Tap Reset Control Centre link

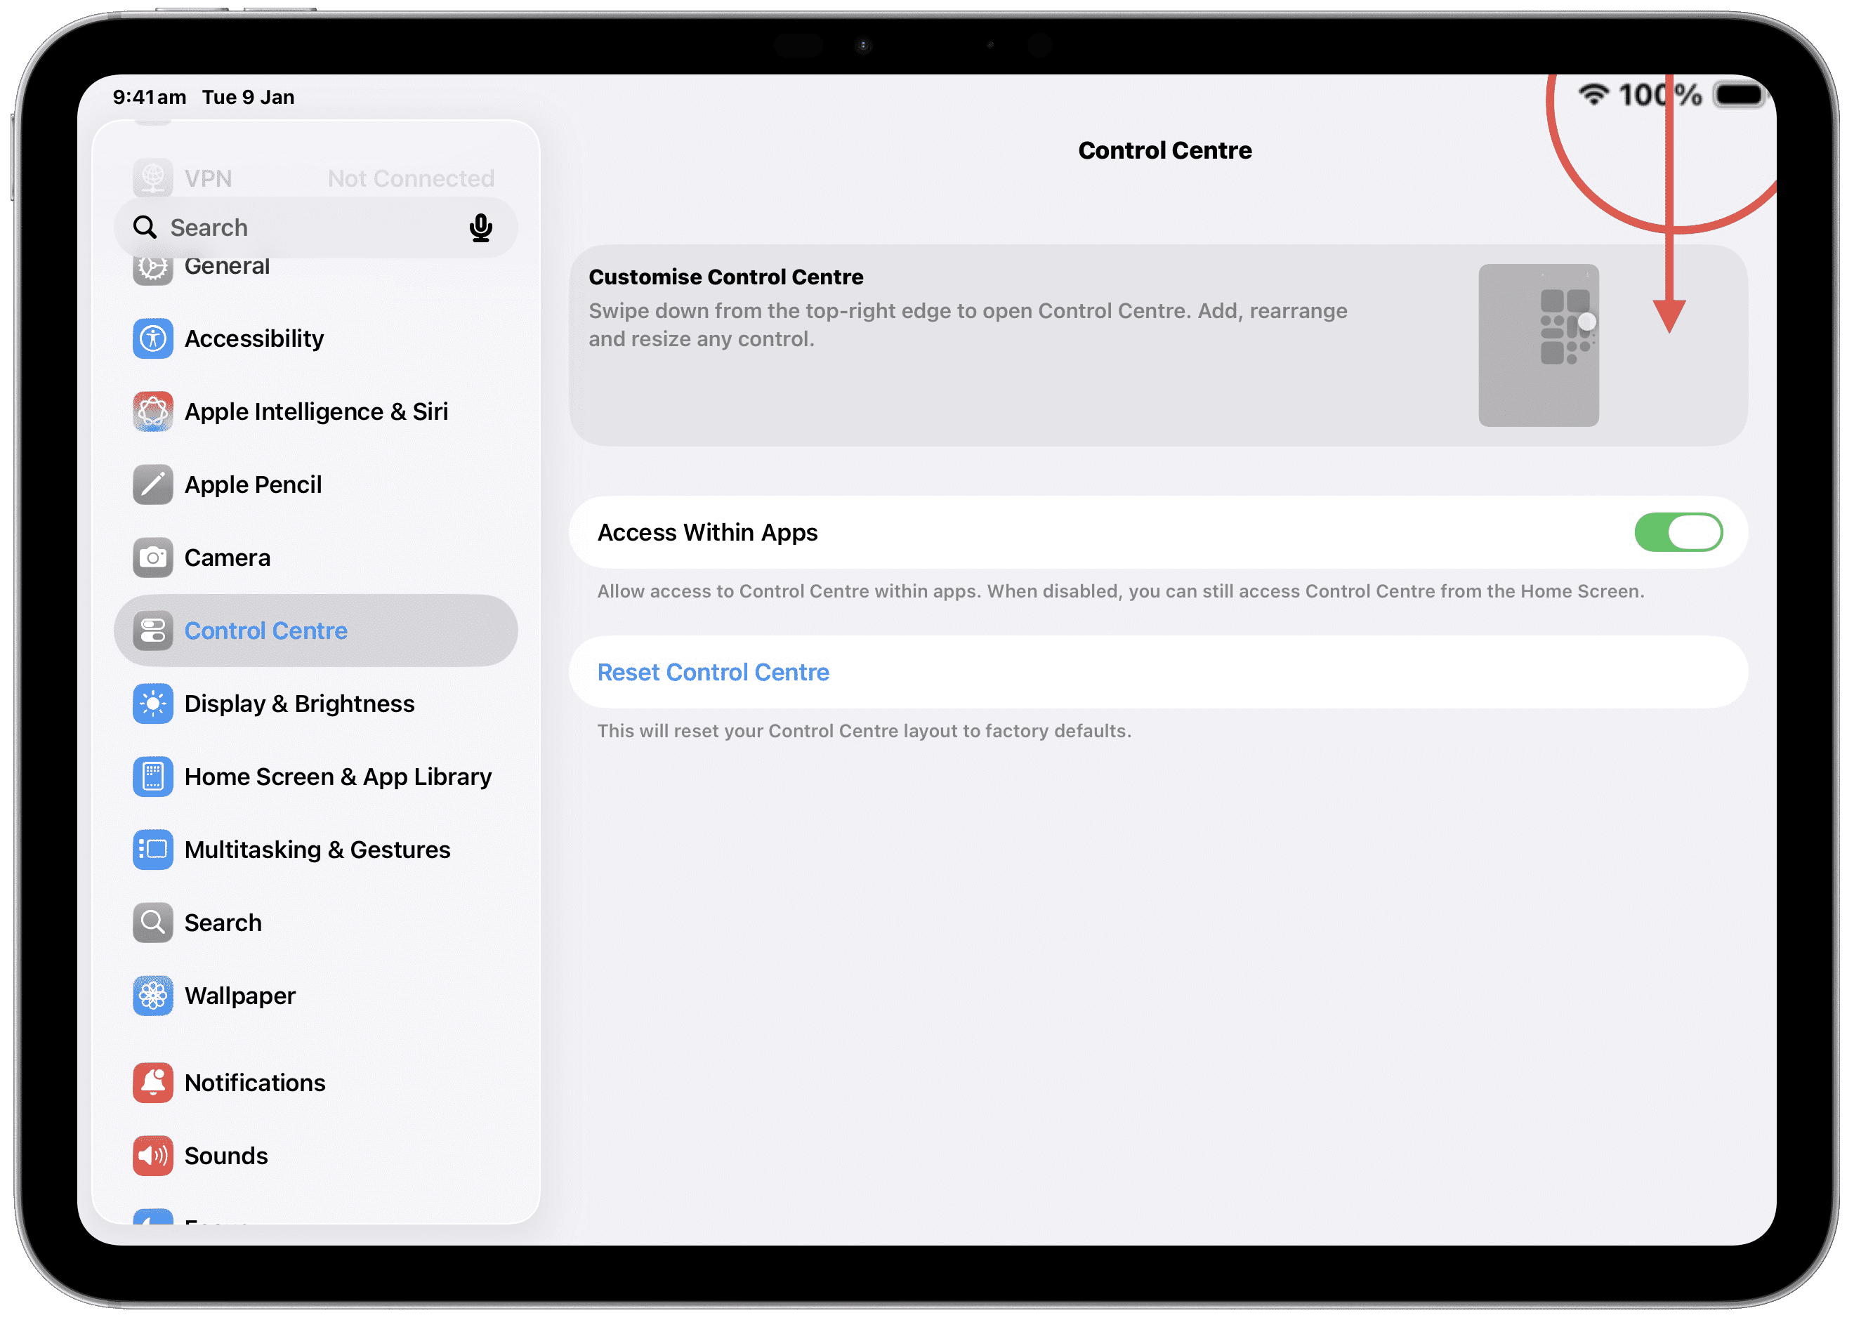(x=713, y=673)
